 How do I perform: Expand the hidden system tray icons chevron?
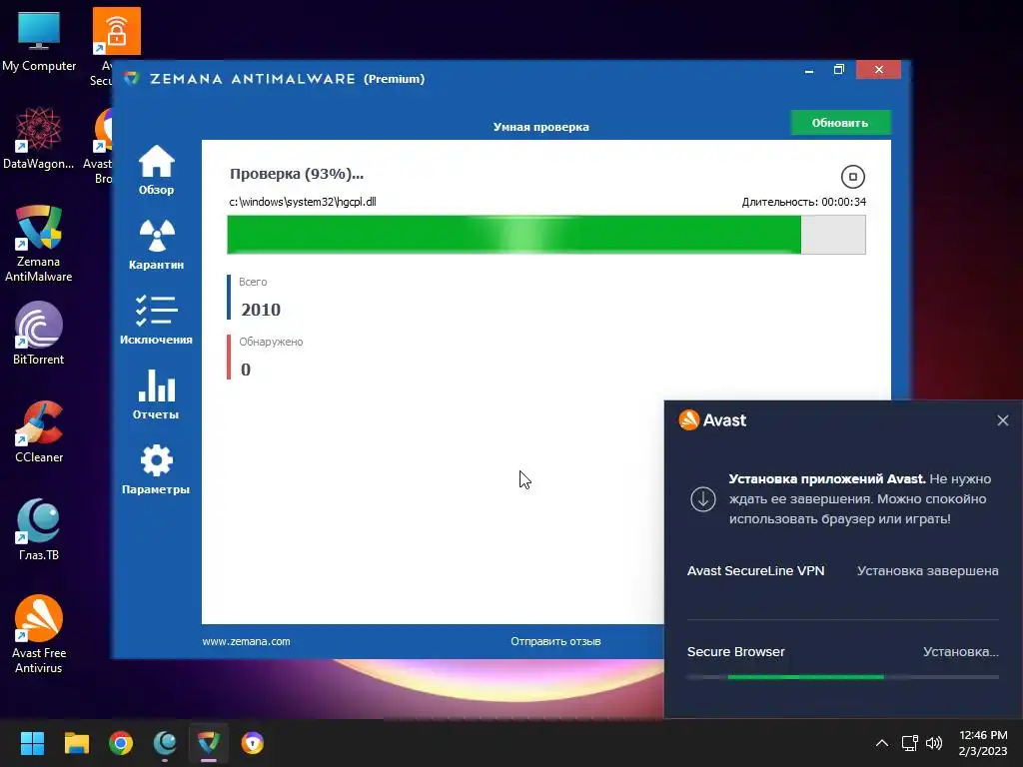click(881, 743)
